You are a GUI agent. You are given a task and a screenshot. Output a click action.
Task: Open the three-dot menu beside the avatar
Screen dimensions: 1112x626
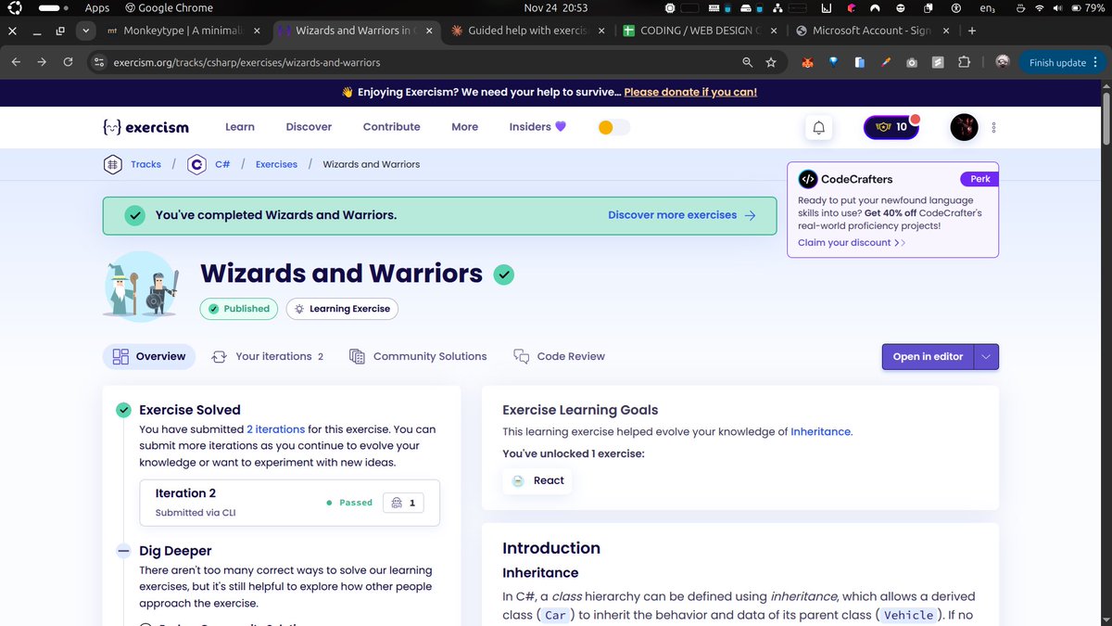993,127
